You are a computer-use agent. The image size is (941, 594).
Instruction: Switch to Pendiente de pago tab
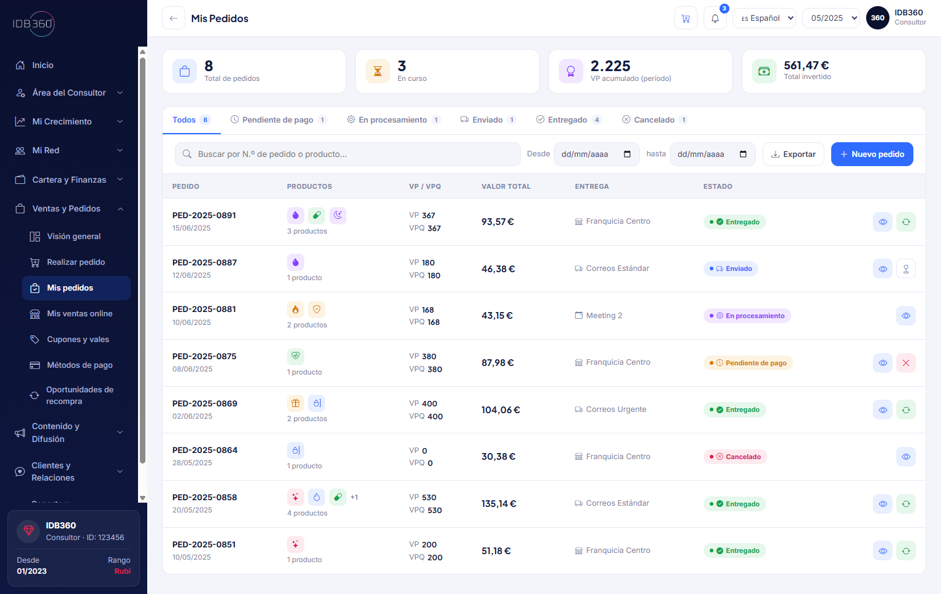pyautogui.click(x=278, y=120)
